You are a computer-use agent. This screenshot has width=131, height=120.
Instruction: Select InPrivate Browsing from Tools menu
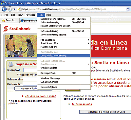click(64, 23)
